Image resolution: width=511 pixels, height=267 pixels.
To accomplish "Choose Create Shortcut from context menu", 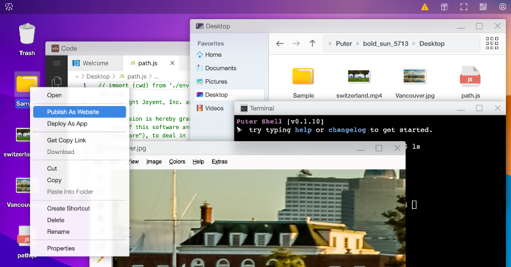I will pyautogui.click(x=79, y=208).
